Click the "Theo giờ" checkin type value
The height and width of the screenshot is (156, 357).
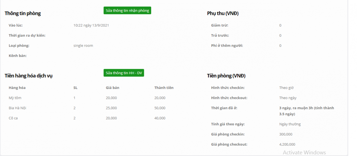pyautogui.click(x=286, y=88)
